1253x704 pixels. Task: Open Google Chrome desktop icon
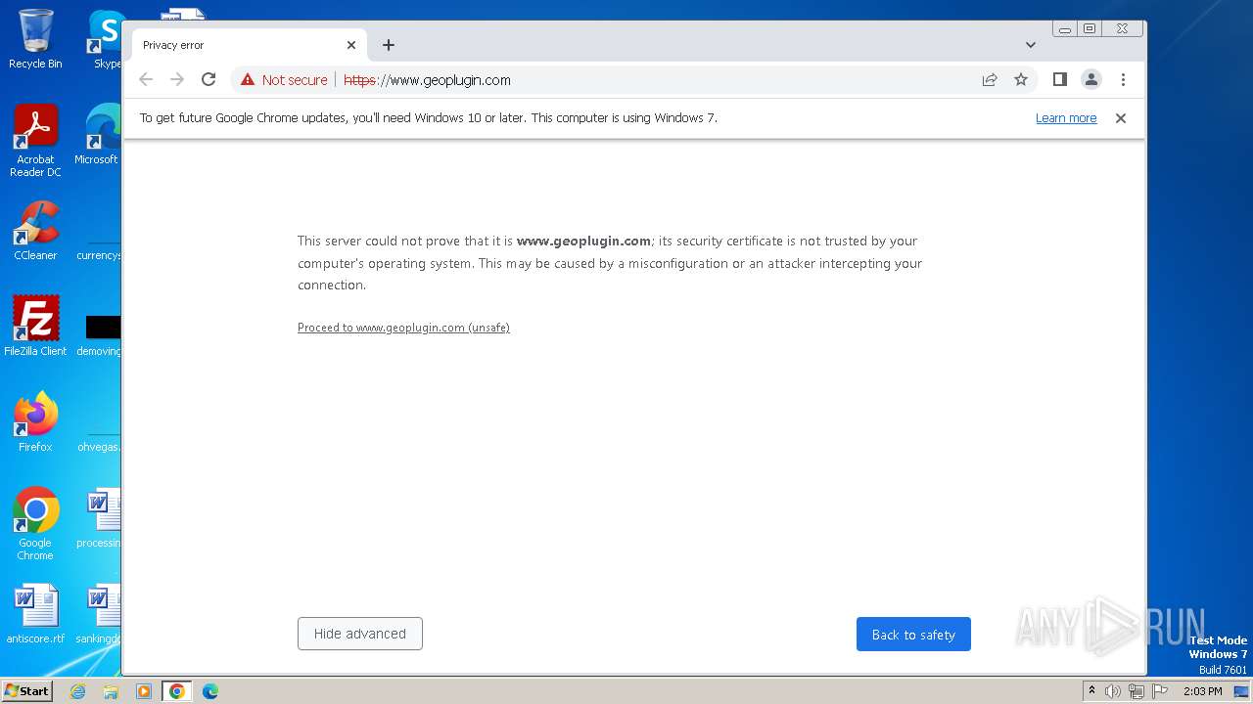point(35,523)
